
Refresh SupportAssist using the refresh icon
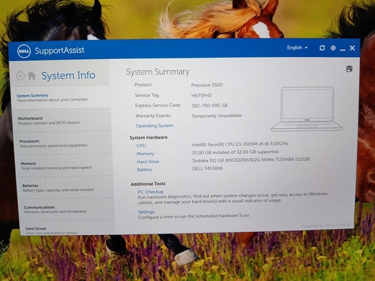pyautogui.click(x=322, y=48)
